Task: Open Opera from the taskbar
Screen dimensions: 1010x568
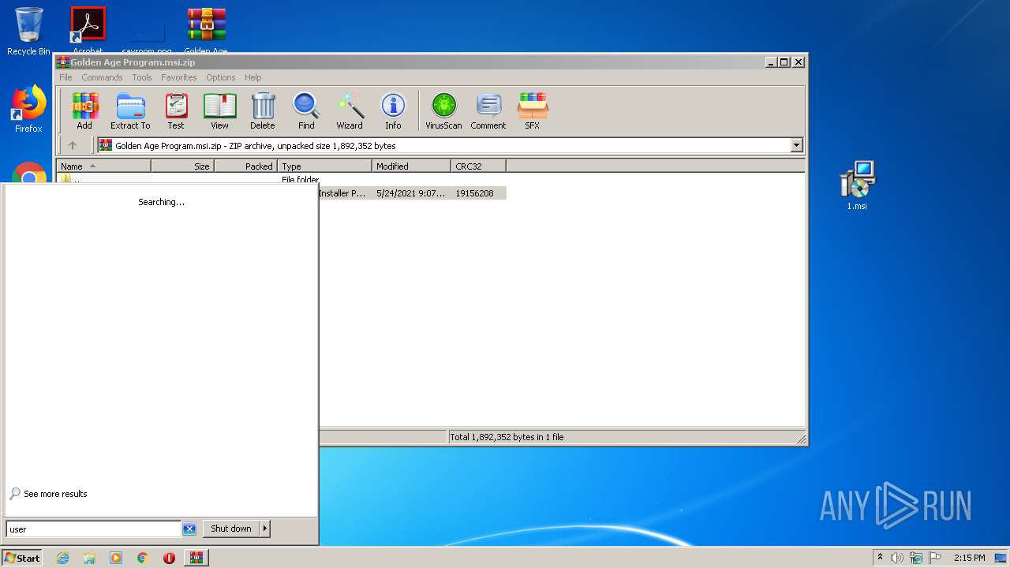Action: 169,558
